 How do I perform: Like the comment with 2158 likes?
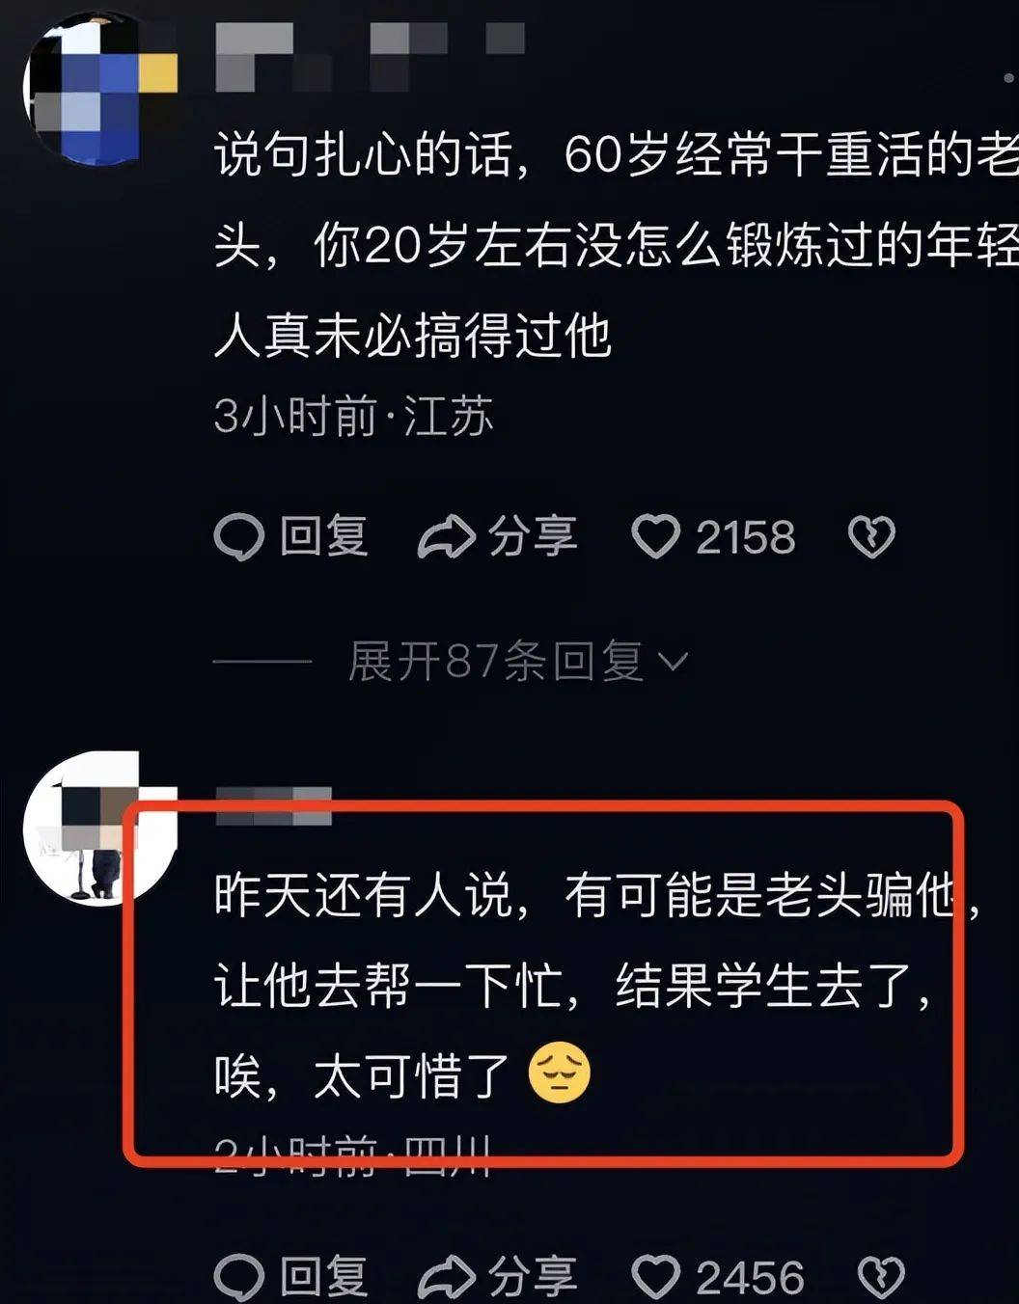tap(656, 537)
